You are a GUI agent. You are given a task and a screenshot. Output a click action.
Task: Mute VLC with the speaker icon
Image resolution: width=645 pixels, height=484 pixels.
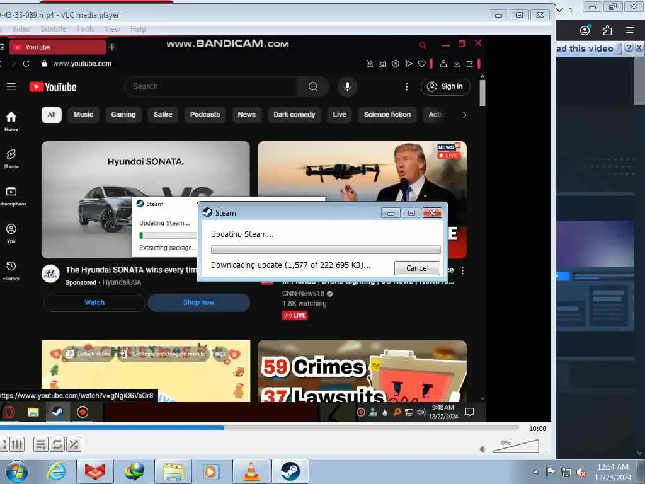[x=482, y=449]
